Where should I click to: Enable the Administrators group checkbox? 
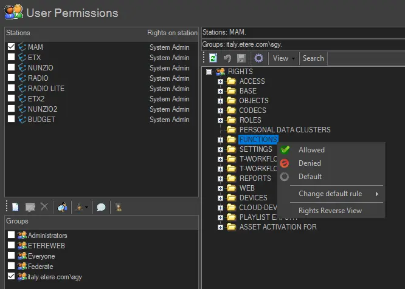(x=12, y=236)
